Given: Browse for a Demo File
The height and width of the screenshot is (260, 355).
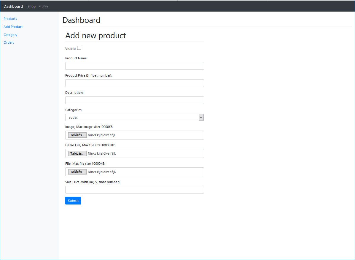Looking at the screenshot, I should tap(77, 153).
